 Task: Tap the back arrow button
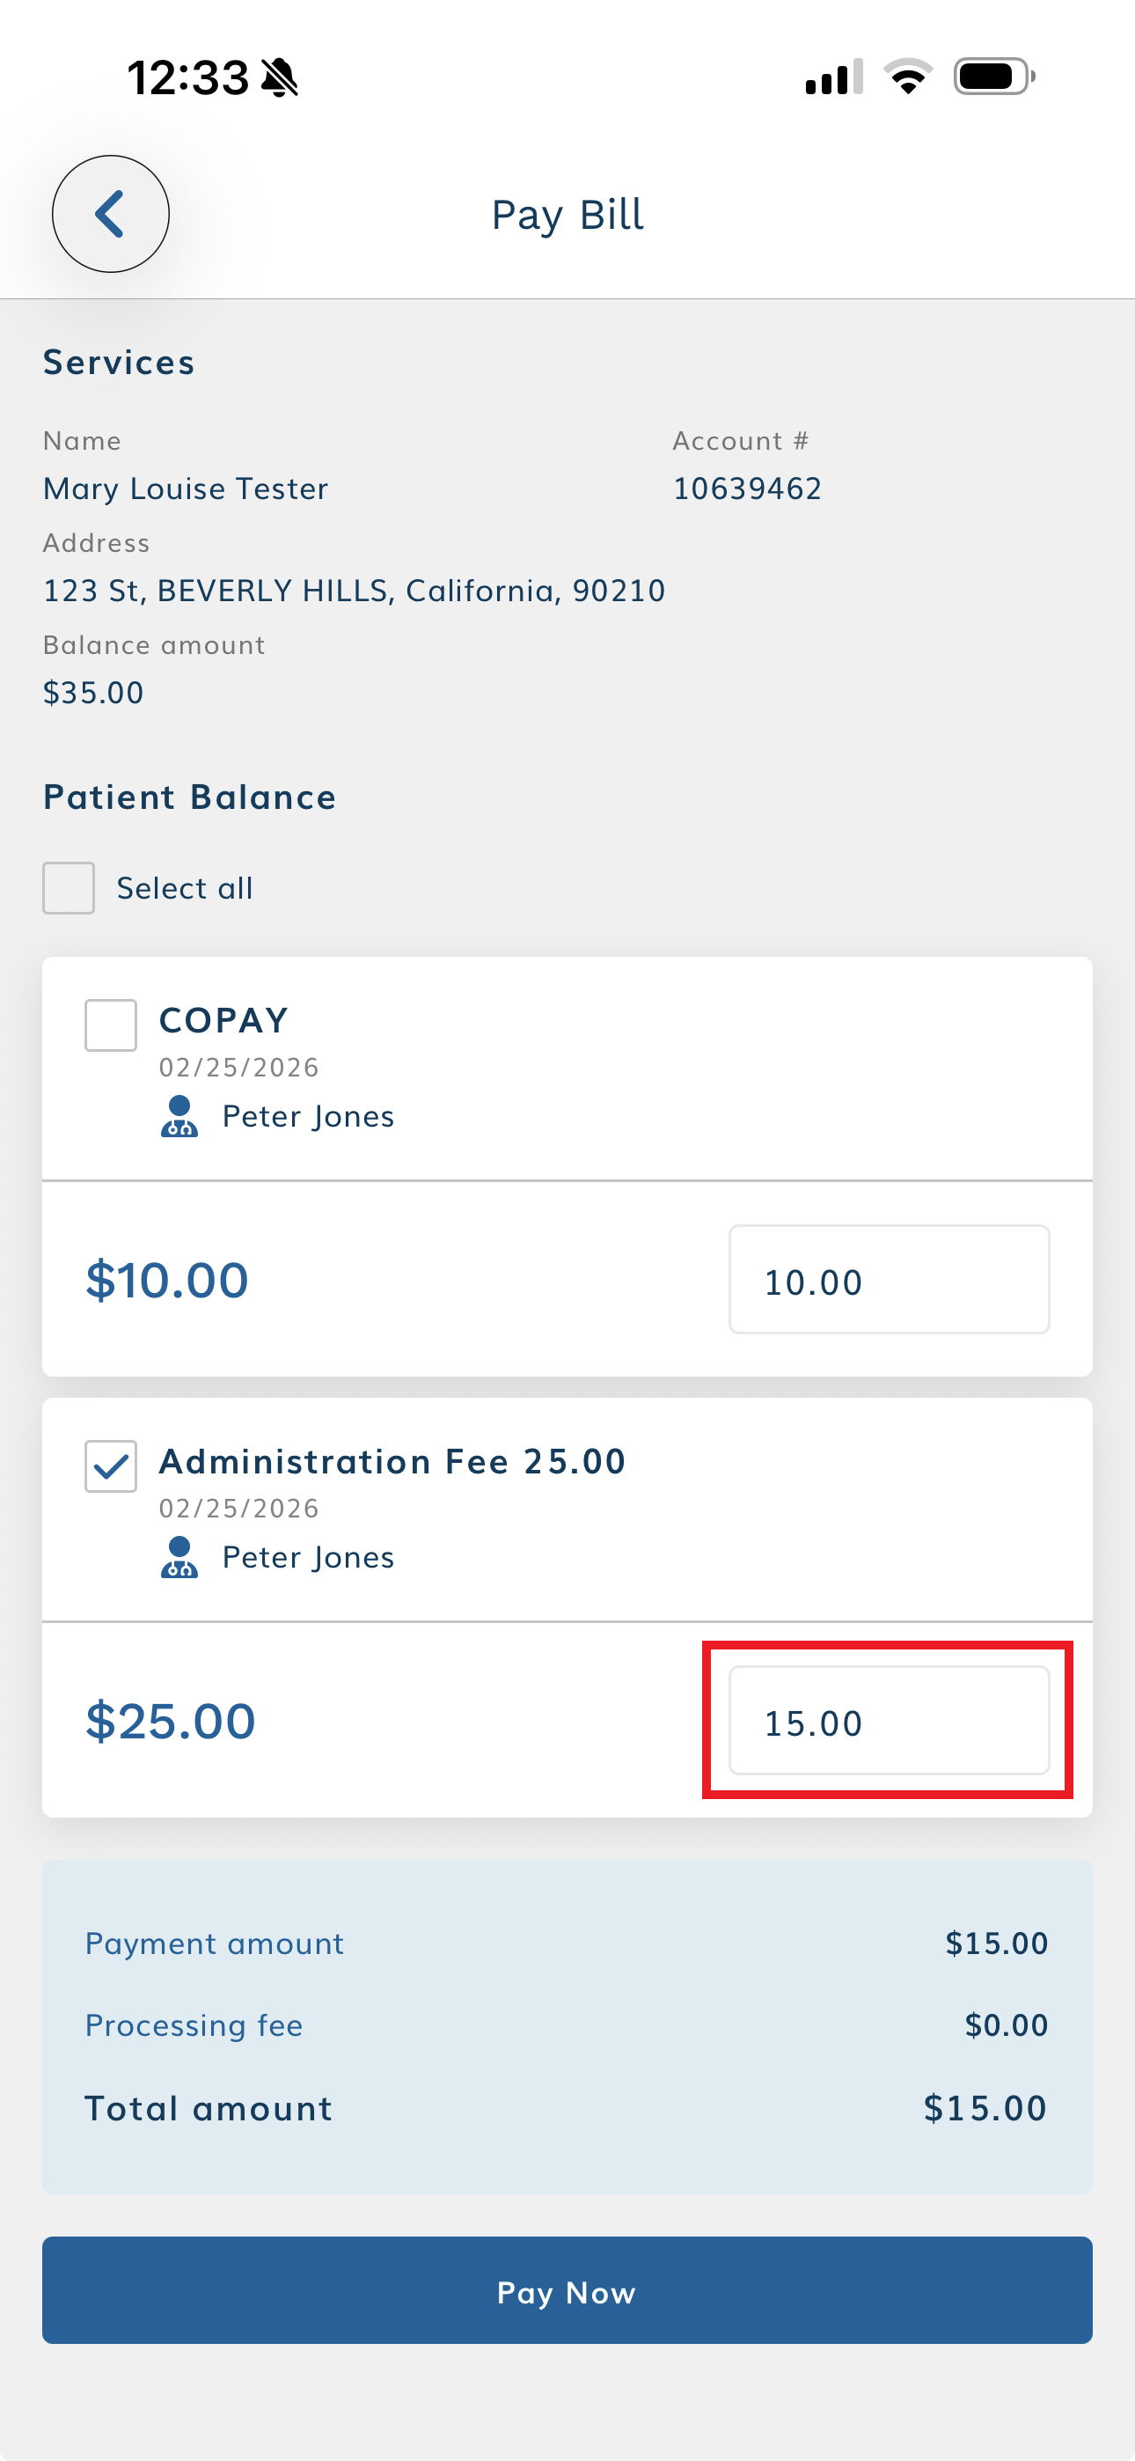click(111, 214)
